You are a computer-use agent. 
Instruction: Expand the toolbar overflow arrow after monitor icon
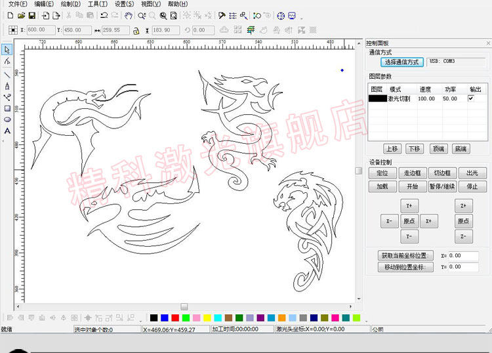(302, 18)
